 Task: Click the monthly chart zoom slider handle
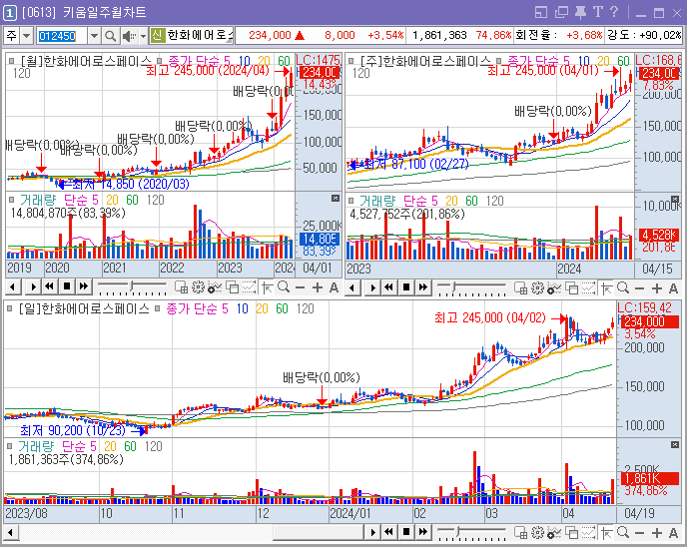132,286
